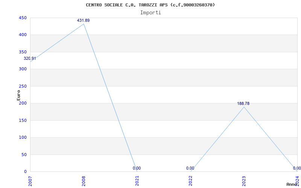301x188 pixels.
Task: Click the 2007 x-axis label
Action: 30,181
